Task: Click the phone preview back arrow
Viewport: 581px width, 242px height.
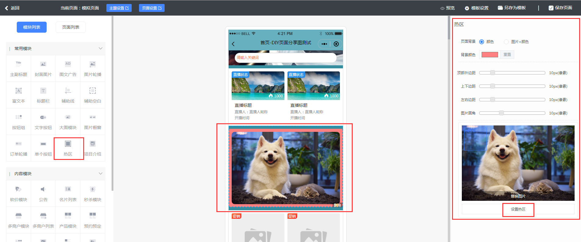Action: (x=233, y=44)
